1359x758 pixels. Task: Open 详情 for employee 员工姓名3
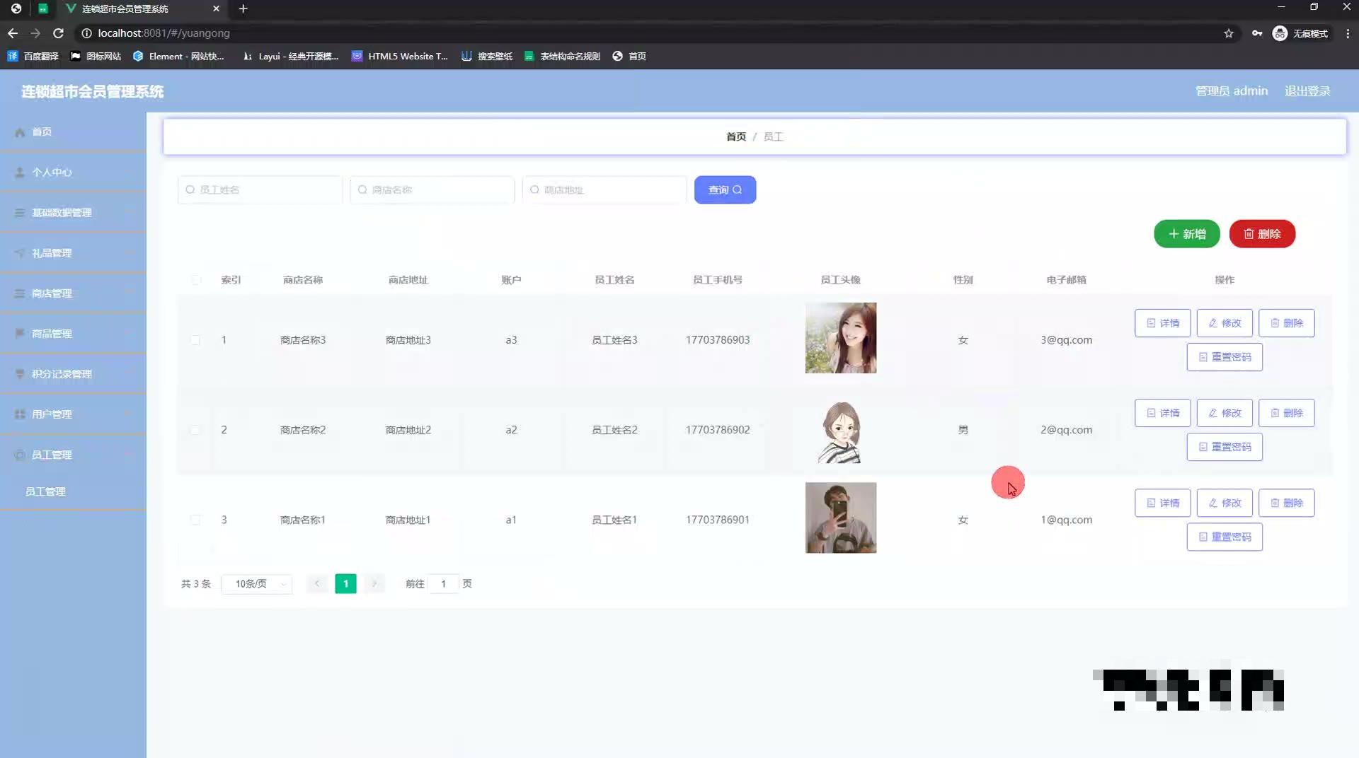[1162, 323]
